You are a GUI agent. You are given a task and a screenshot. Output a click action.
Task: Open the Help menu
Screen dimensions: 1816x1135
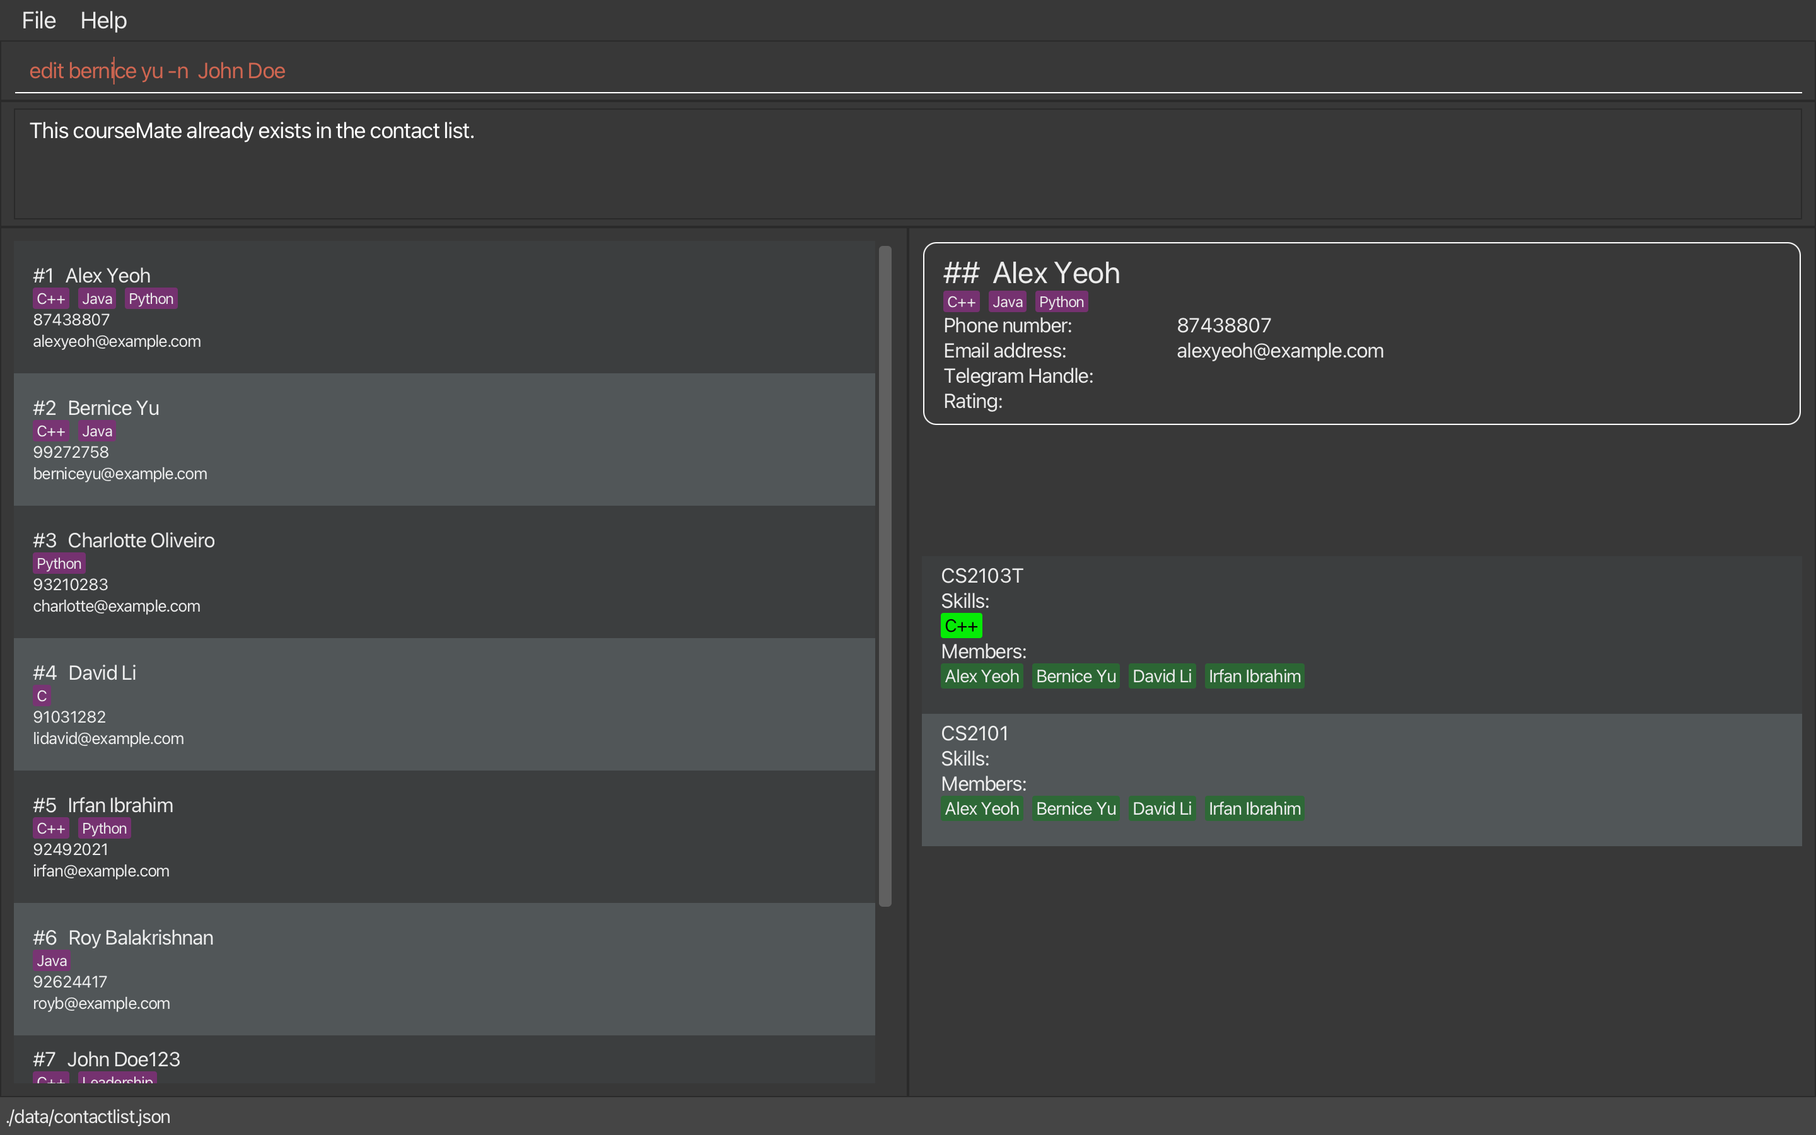click(x=103, y=20)
